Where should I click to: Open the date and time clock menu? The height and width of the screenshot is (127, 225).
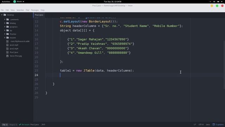click(112, 2)
